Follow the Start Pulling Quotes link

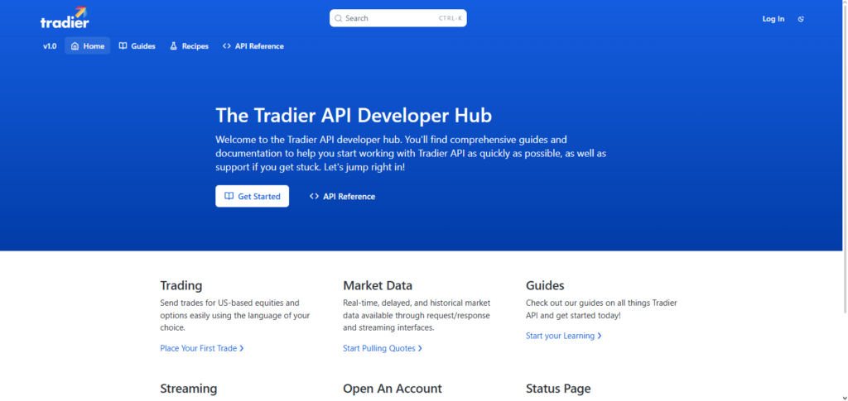tap(383, 349)
